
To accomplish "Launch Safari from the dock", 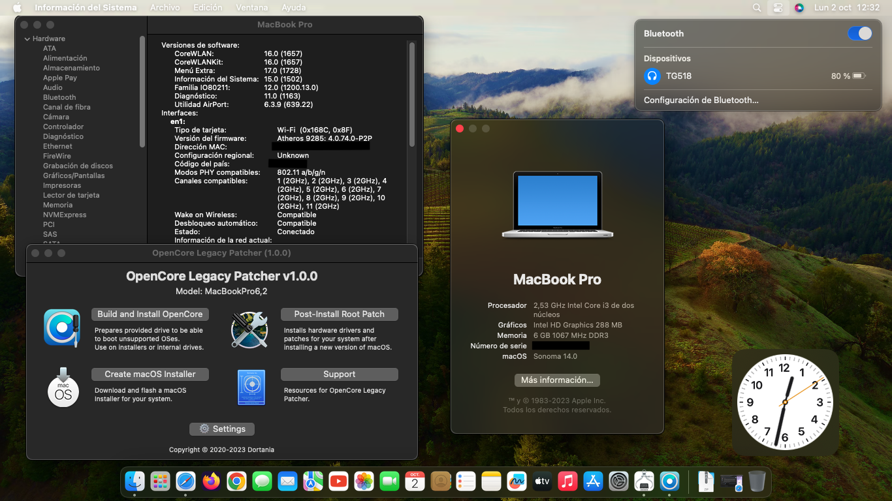I will (x=185, y=481).
